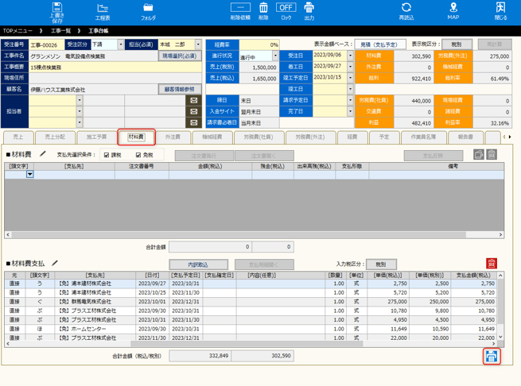This screenshot has width=521, height=386.
Task: Click the 275,000 payment amount cell
Action: (x=474, y=302)
